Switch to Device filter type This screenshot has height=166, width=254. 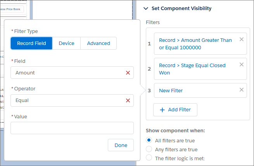pos(66,43)
